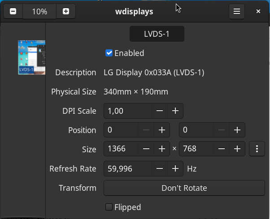Decrease the Refresh Rate value
The image size is (270, 219).
coord(160,169)
